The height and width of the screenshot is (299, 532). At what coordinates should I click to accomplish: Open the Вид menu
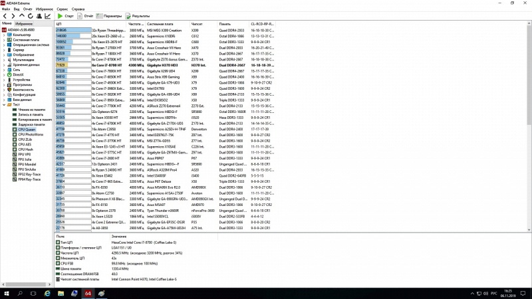16,9
